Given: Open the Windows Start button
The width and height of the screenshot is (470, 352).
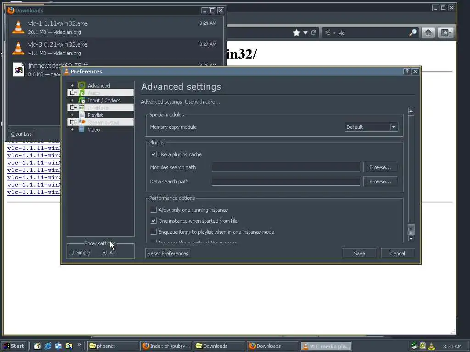Looking at the screenshot, I should pos(14,346).
